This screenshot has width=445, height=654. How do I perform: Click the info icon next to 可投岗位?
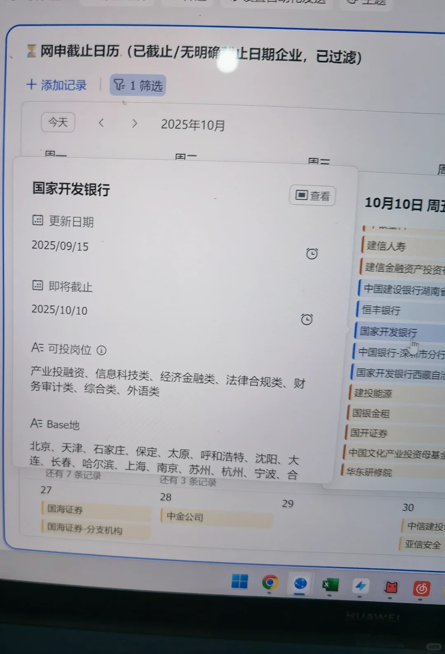click(101, 350)
